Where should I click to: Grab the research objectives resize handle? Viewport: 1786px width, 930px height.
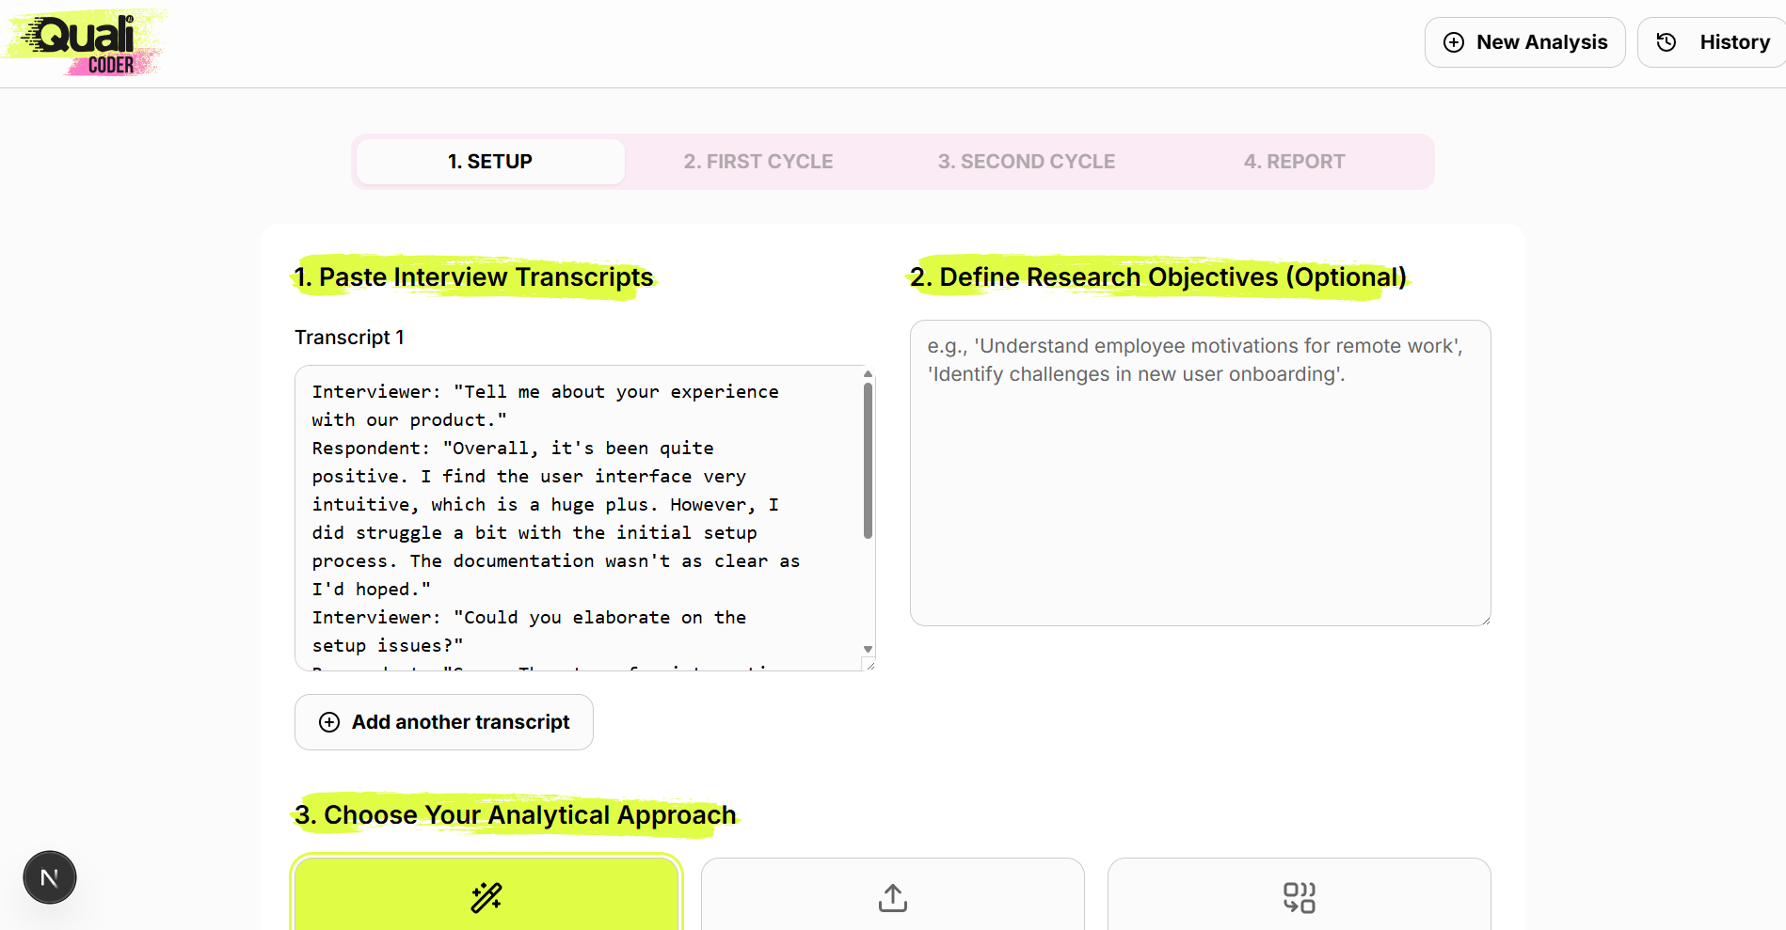point(1485,620)
